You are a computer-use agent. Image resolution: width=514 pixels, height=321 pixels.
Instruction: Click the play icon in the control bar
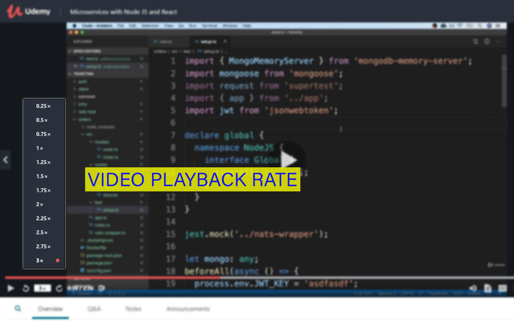click(11, 288)
